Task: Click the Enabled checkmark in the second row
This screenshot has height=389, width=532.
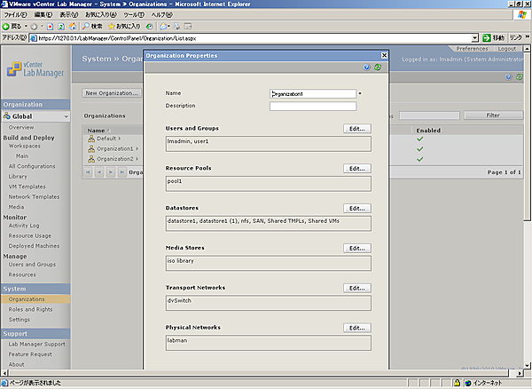Action: click(x=419, y=148)
